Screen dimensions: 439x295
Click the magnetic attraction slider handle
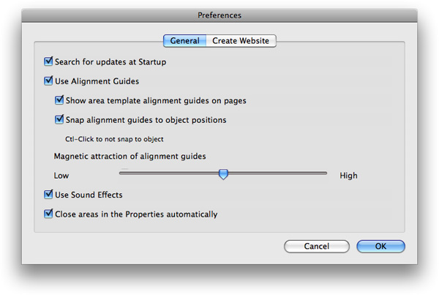[223, 174]
